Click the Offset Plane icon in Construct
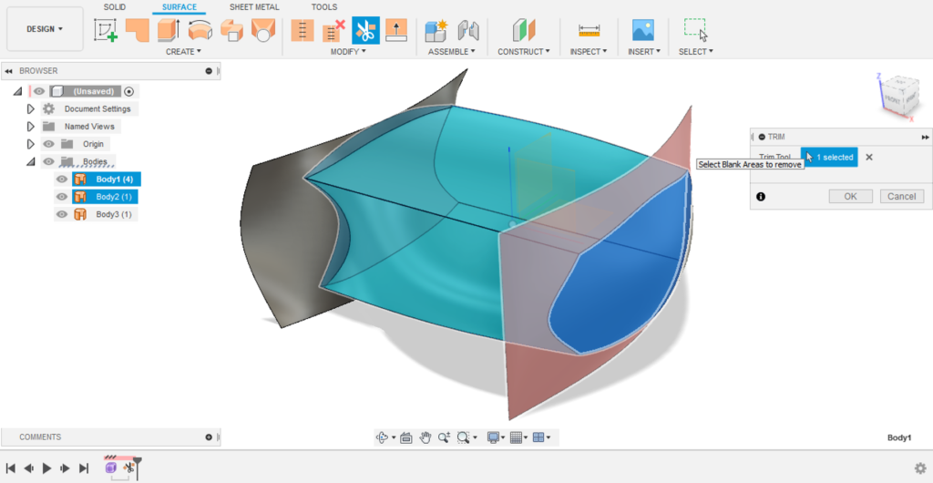 (x=524, y=30)
